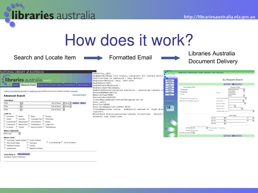This screenshot has height=193, width=258.
Task: Choose ascending sort order
Action: click(218, 128)
